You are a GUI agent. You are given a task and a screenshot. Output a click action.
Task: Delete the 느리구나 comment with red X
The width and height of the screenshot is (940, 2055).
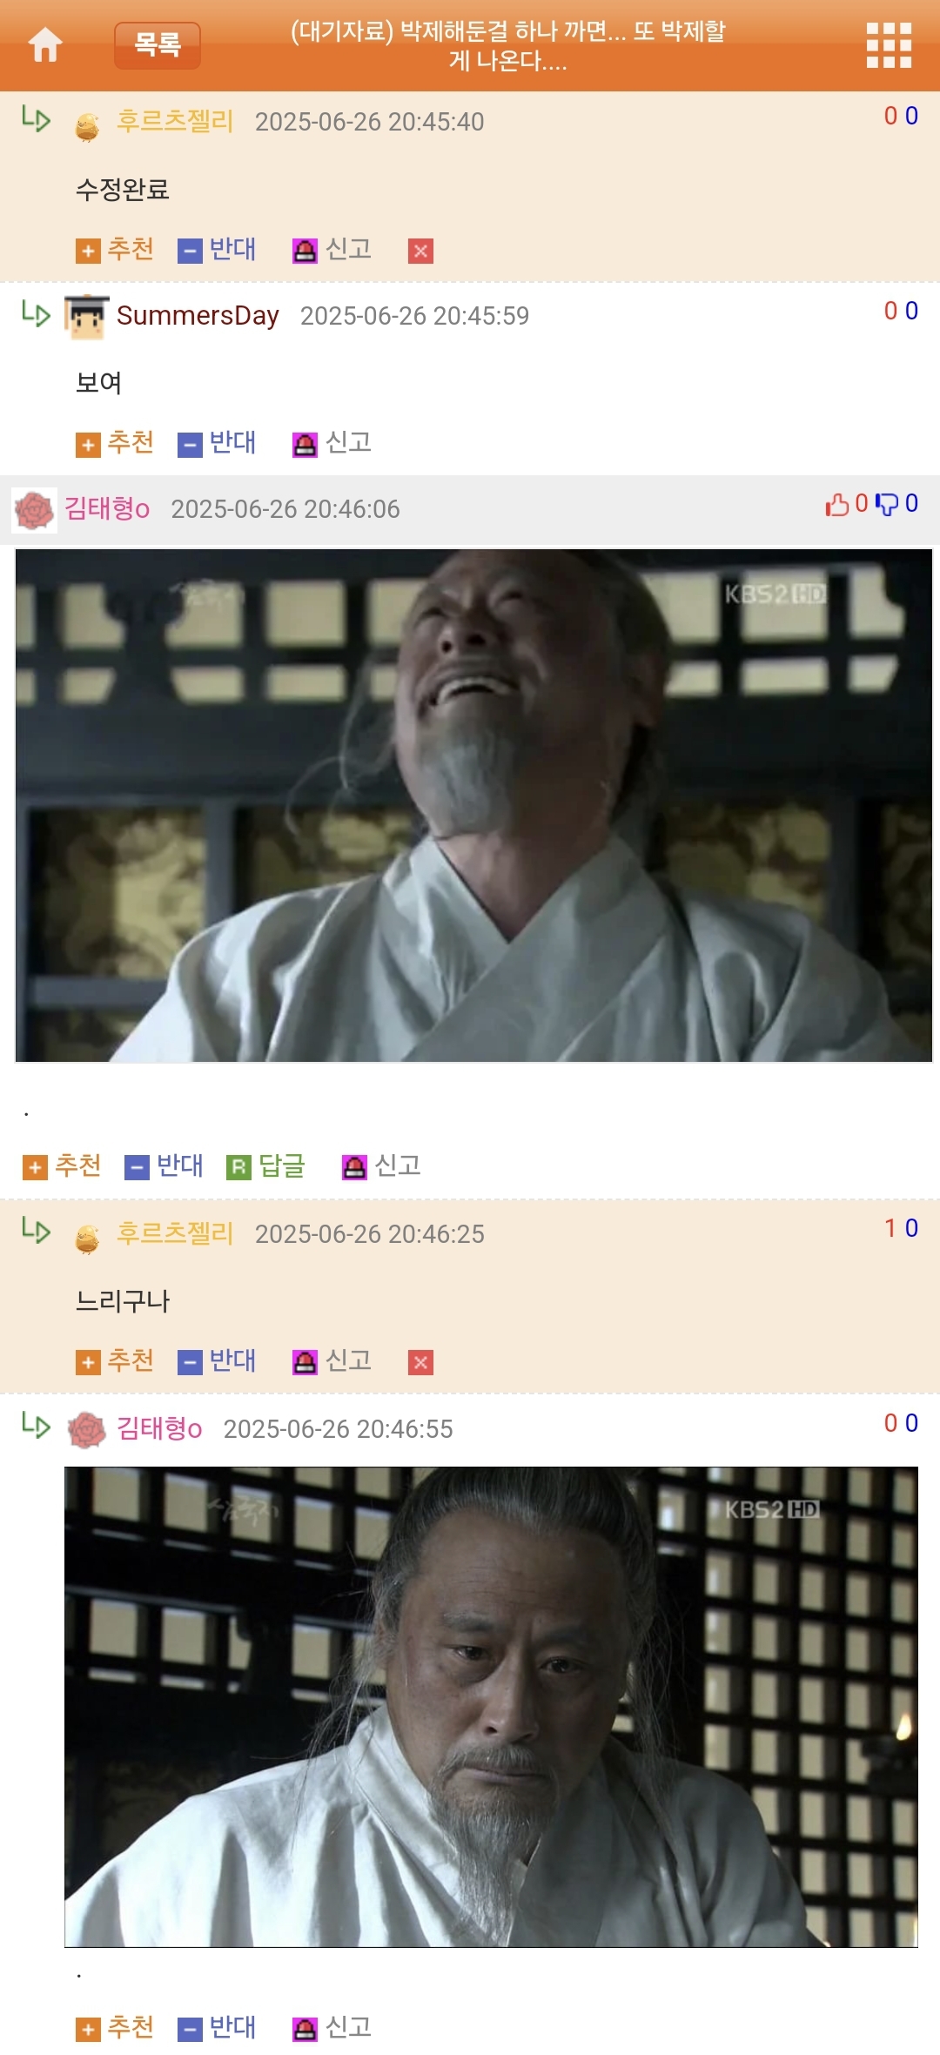click(420, 1363)
